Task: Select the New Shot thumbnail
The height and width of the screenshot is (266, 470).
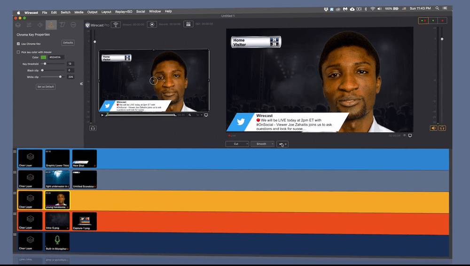Action: (85, 159)
